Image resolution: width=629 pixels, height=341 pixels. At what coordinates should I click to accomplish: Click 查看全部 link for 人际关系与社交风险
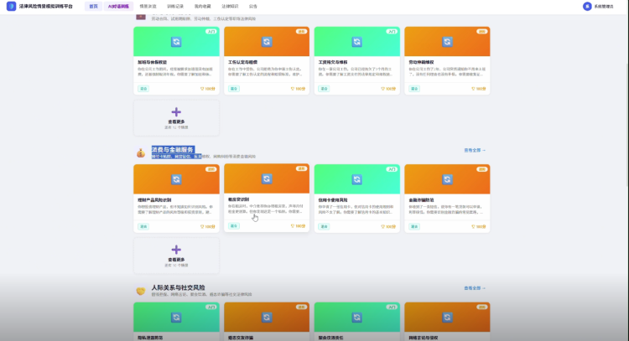pos(475,288)
